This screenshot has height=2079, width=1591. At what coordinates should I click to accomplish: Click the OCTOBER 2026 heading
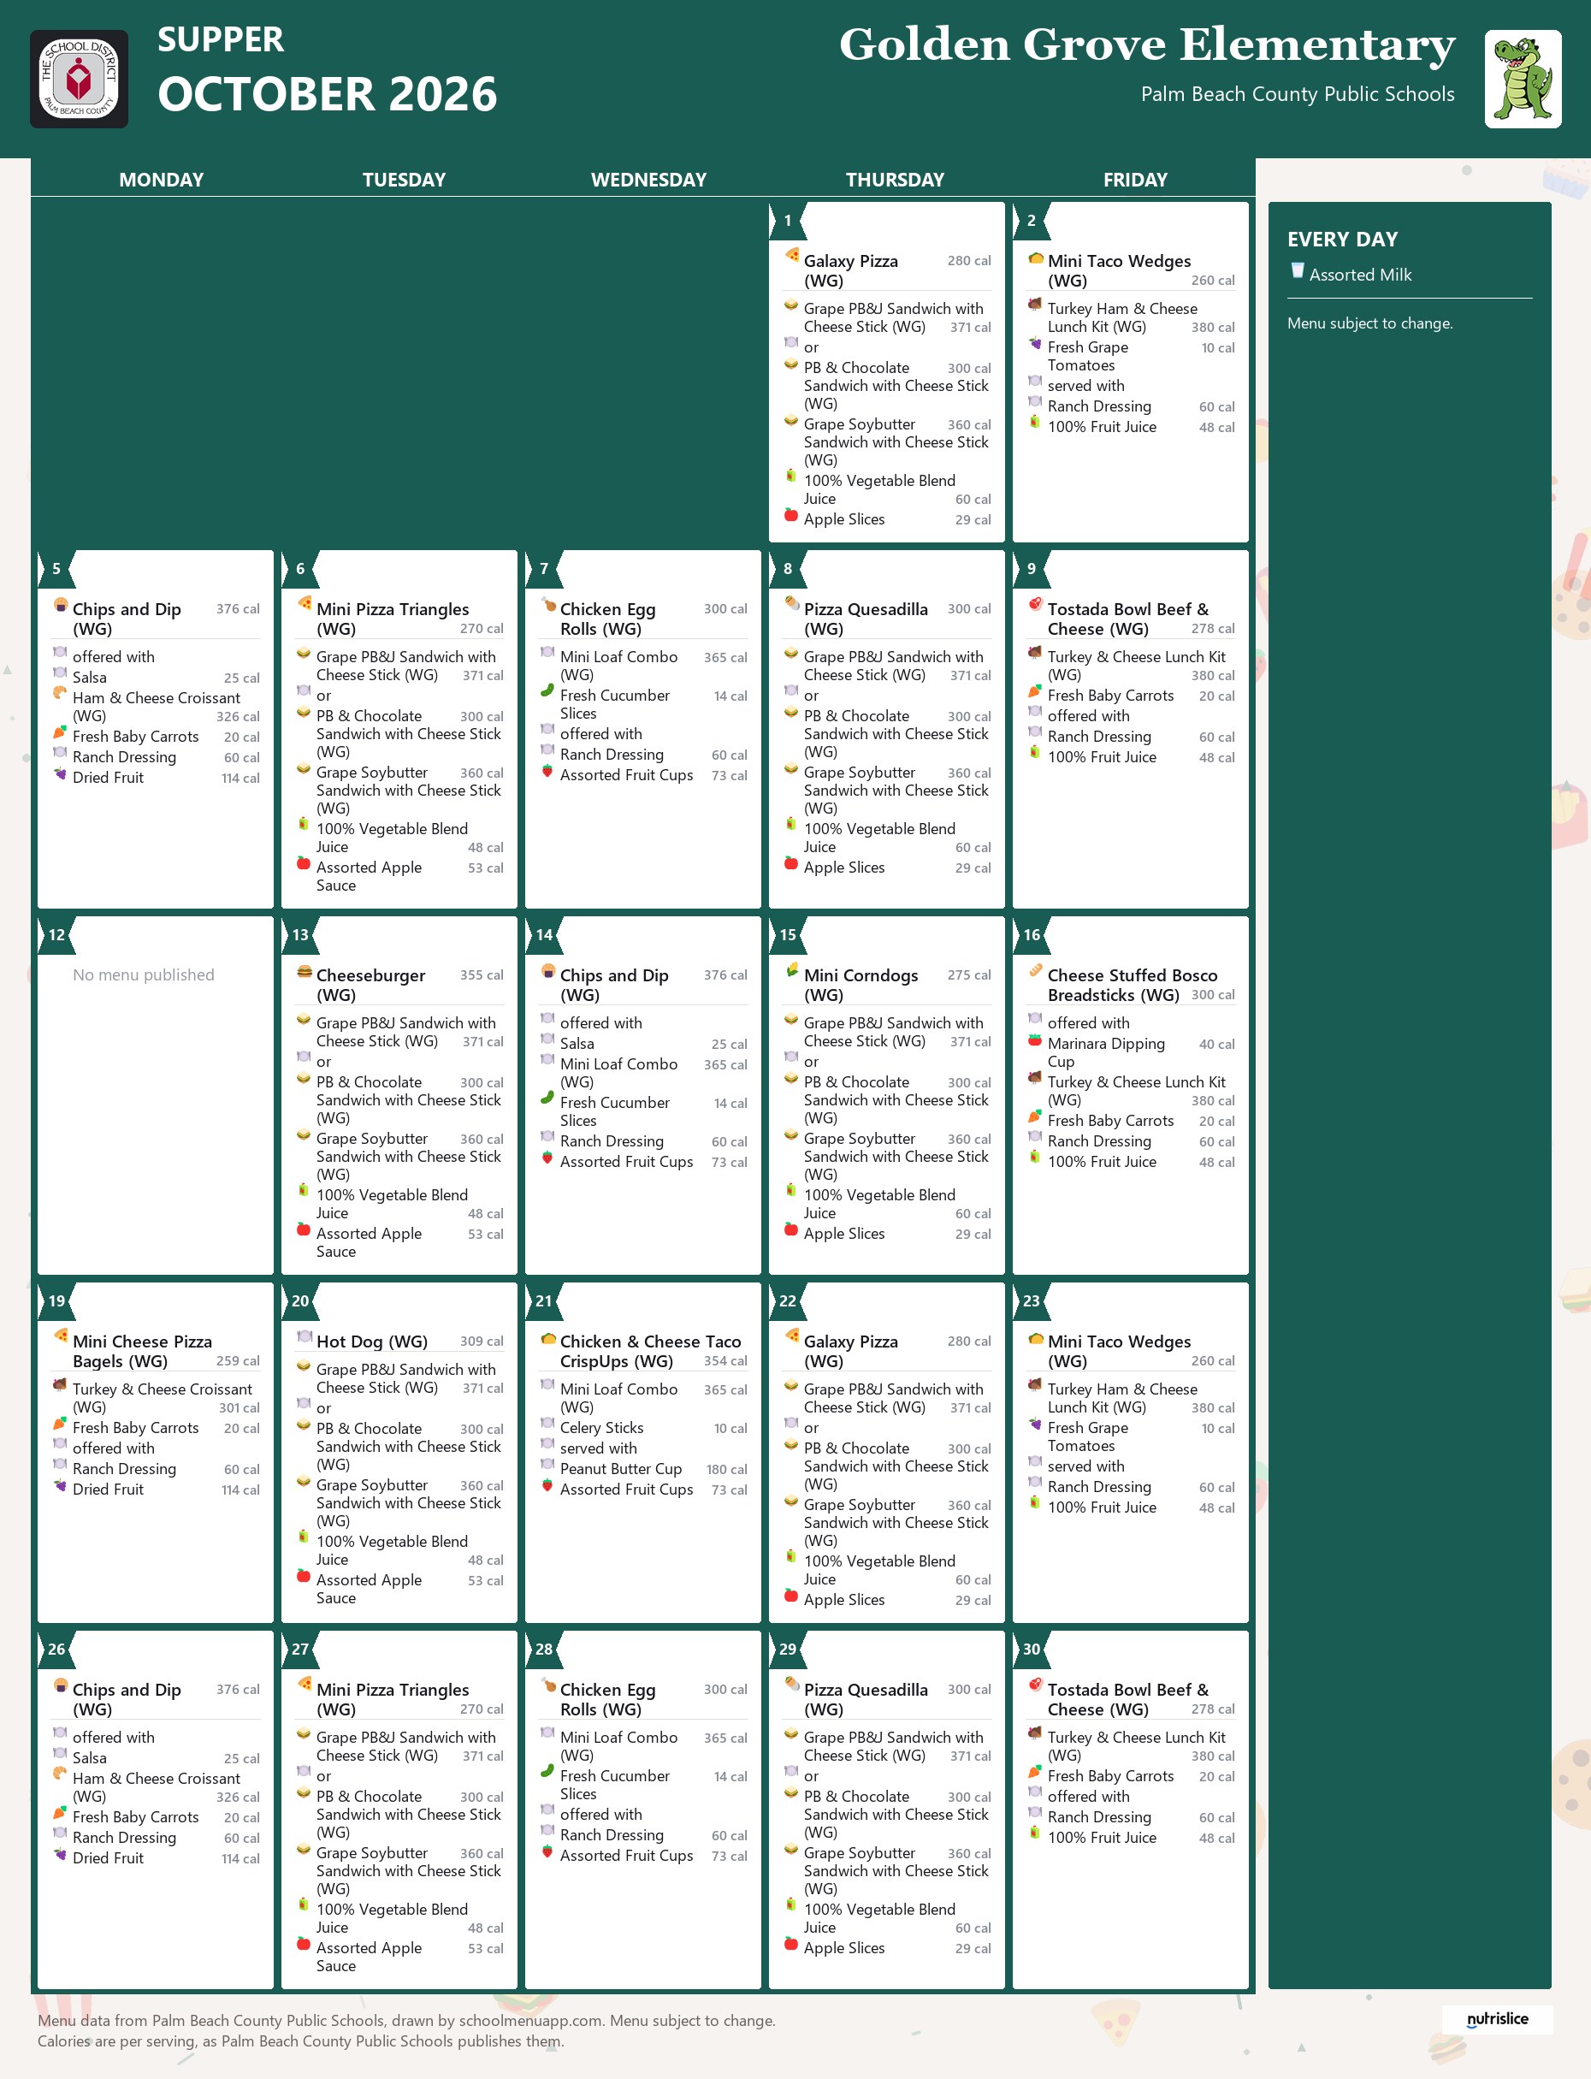pyautogui.click(x=328, y=94)
